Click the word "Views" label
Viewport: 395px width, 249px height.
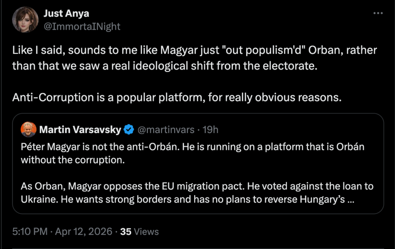(x=146, y=232)
